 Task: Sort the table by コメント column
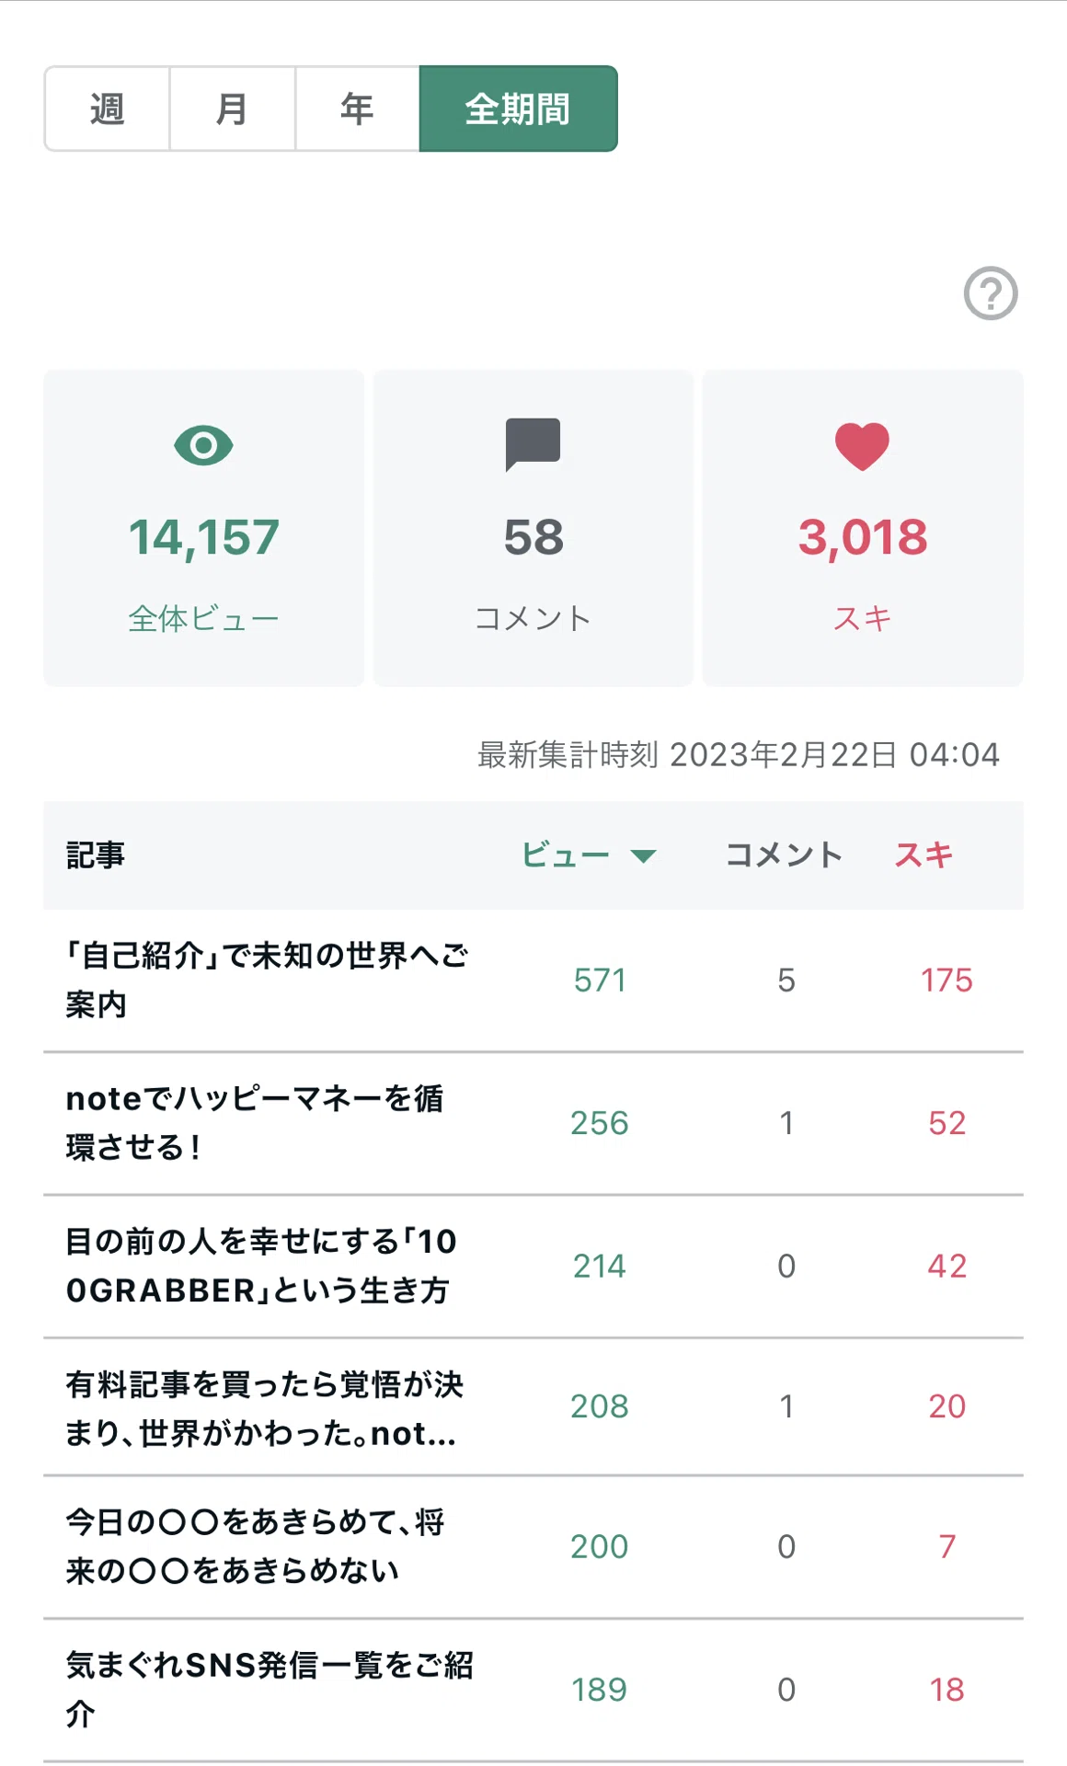pos(784,855)
